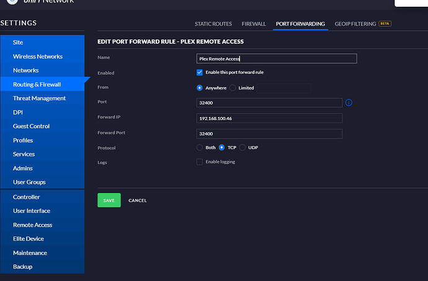Image resolution: width=428 pixels, height=281 pixels.
Task: Switch to the Firewall tab
Action: (254, 24)
